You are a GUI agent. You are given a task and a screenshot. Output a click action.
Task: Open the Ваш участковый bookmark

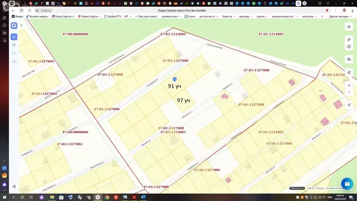tap(146, 16)
